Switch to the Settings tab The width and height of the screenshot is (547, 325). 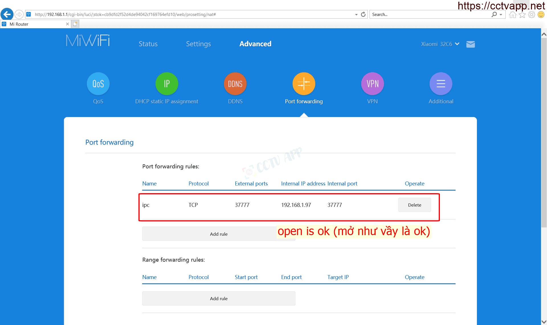pos(198,44)
